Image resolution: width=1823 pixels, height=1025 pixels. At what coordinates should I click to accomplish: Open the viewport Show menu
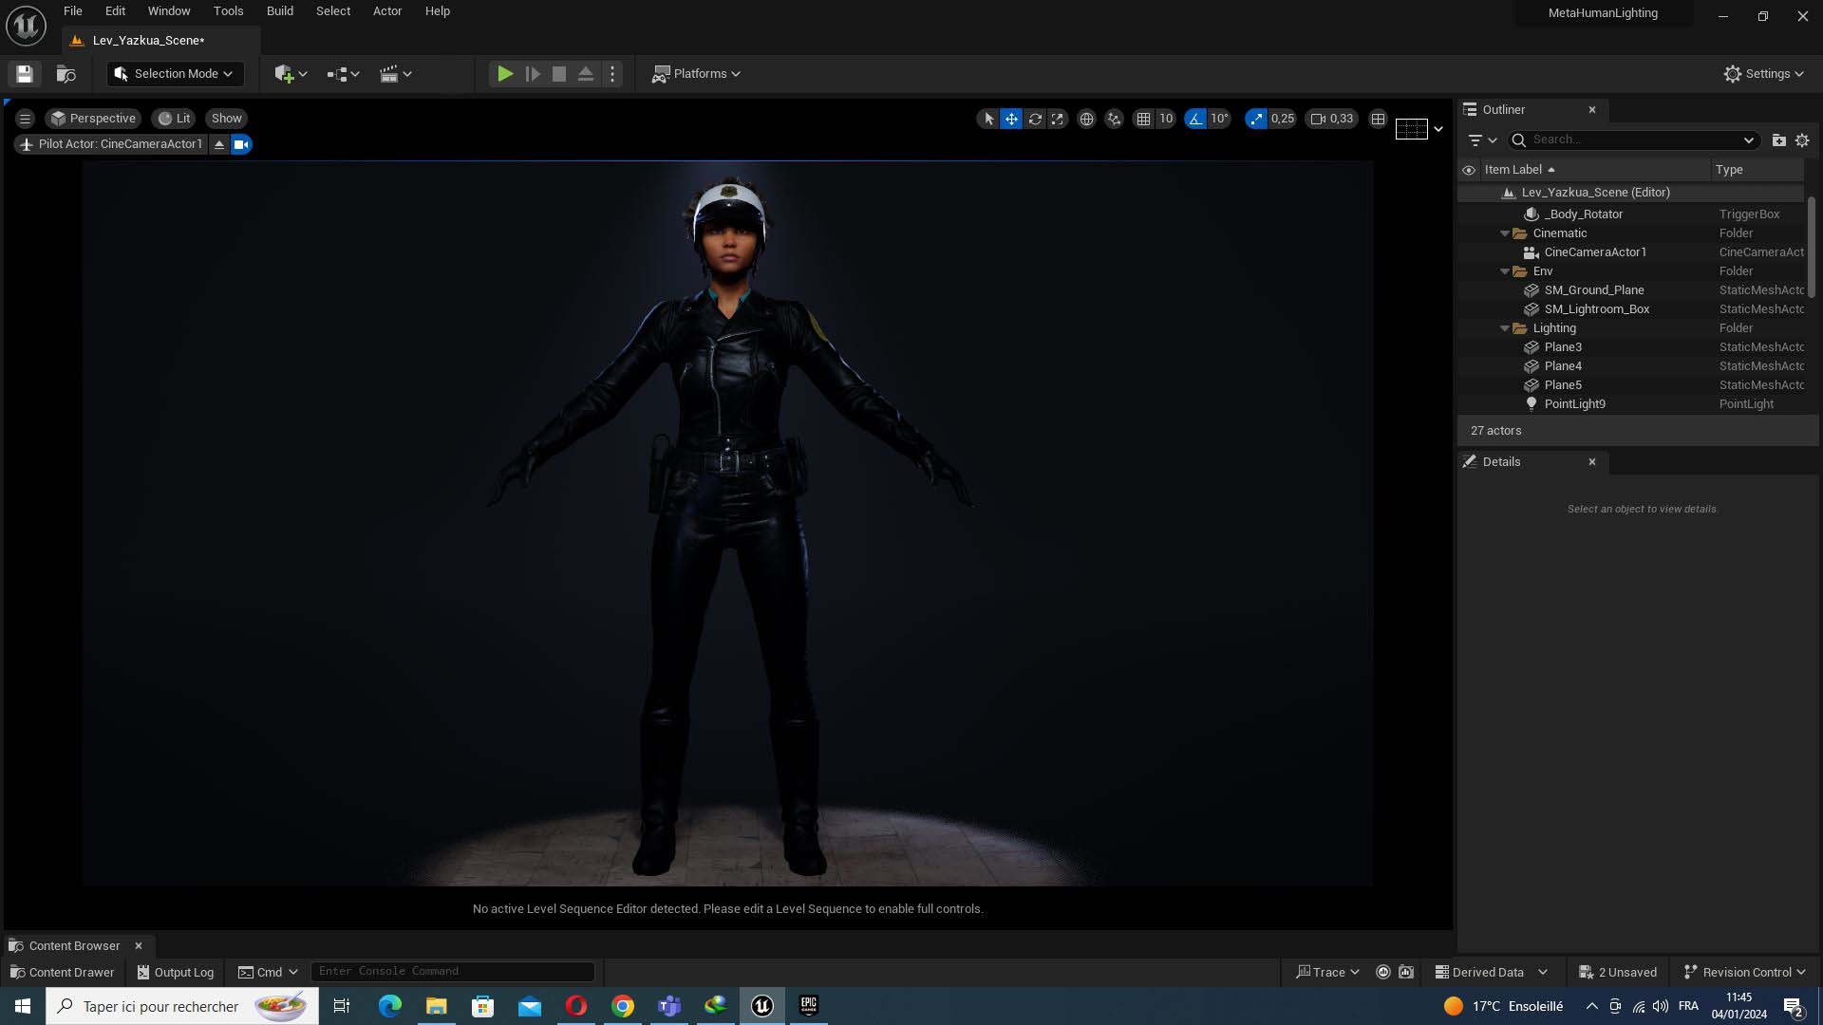(x=226, y=119)
